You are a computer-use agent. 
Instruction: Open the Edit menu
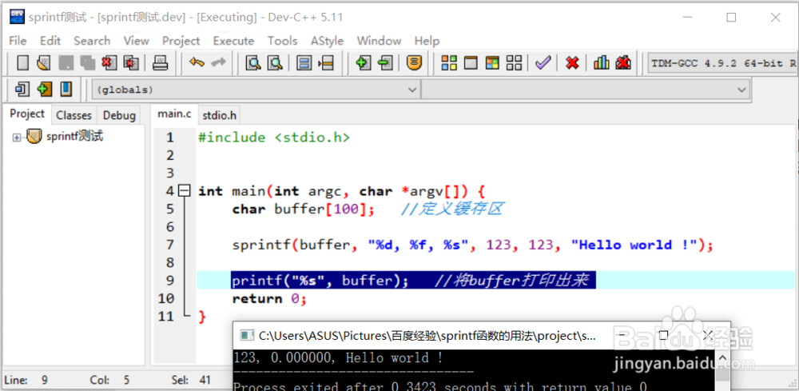click(50, 41)
